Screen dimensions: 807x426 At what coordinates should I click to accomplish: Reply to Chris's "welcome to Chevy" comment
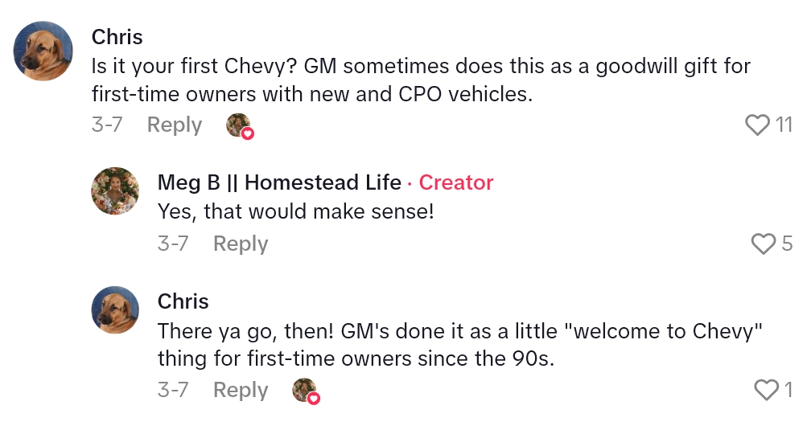click(240, 390)
